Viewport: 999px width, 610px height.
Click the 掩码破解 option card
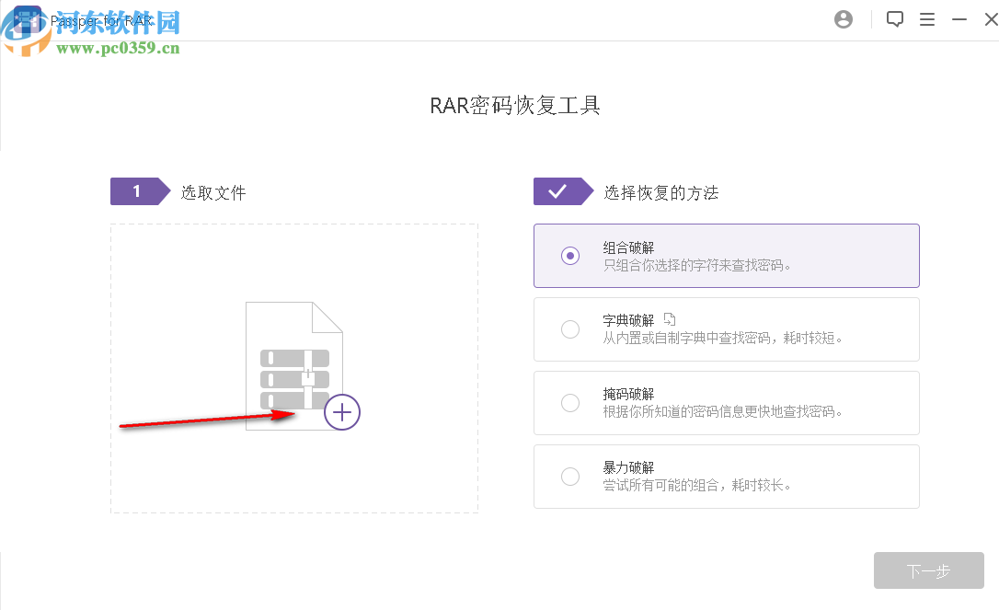click(x=726, y=403)
